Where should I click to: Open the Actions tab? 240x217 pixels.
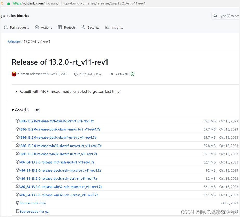pos(43,27)
